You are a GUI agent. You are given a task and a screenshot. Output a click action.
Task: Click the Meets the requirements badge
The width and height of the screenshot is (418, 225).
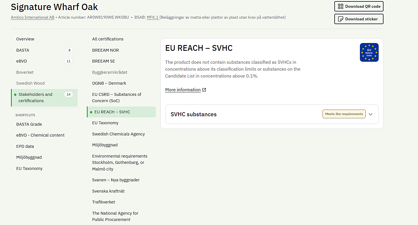tap(344, 114)
